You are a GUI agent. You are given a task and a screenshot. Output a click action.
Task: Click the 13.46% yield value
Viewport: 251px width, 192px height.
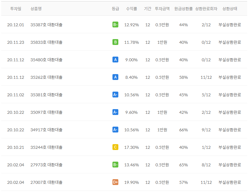pyautogui.click(x=132, y=165)
